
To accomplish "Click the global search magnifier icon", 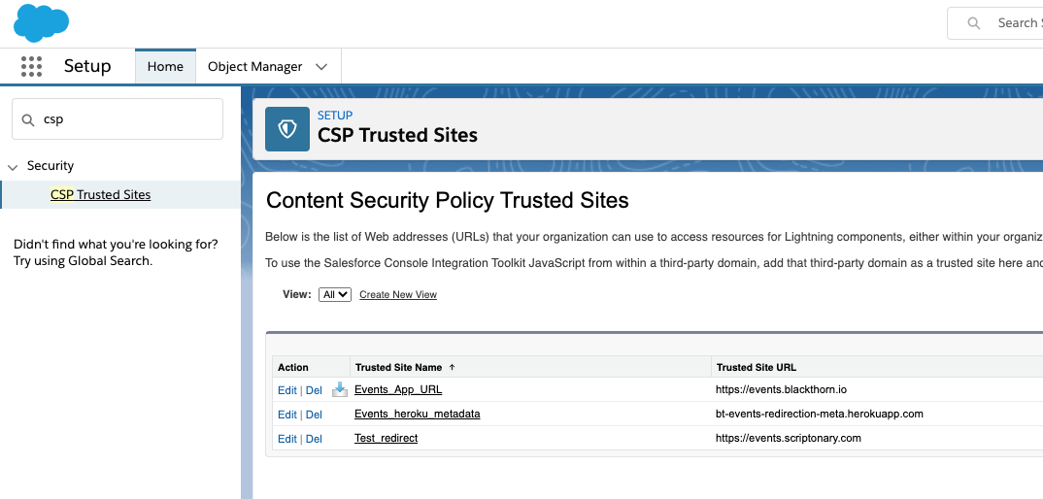I will coord(974,23).
